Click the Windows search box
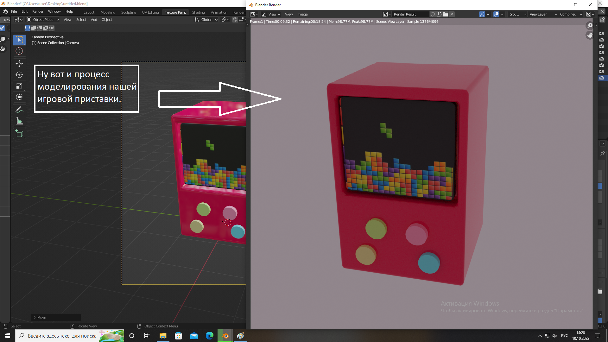This screenshot has height=342, width=608. (70, 336)
